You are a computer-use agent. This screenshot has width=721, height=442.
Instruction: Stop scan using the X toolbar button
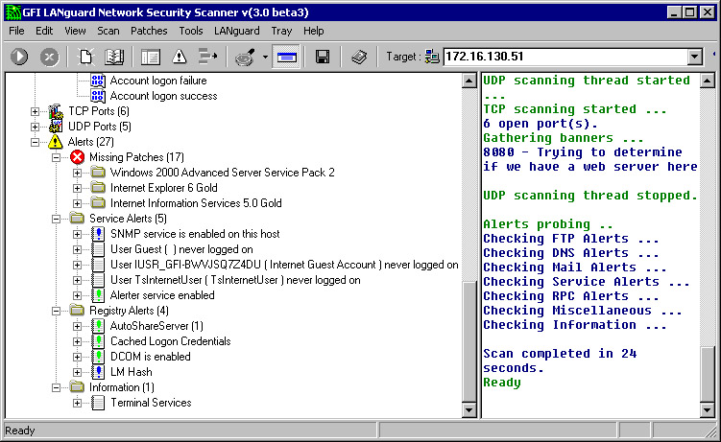click(x=49, y=57)
